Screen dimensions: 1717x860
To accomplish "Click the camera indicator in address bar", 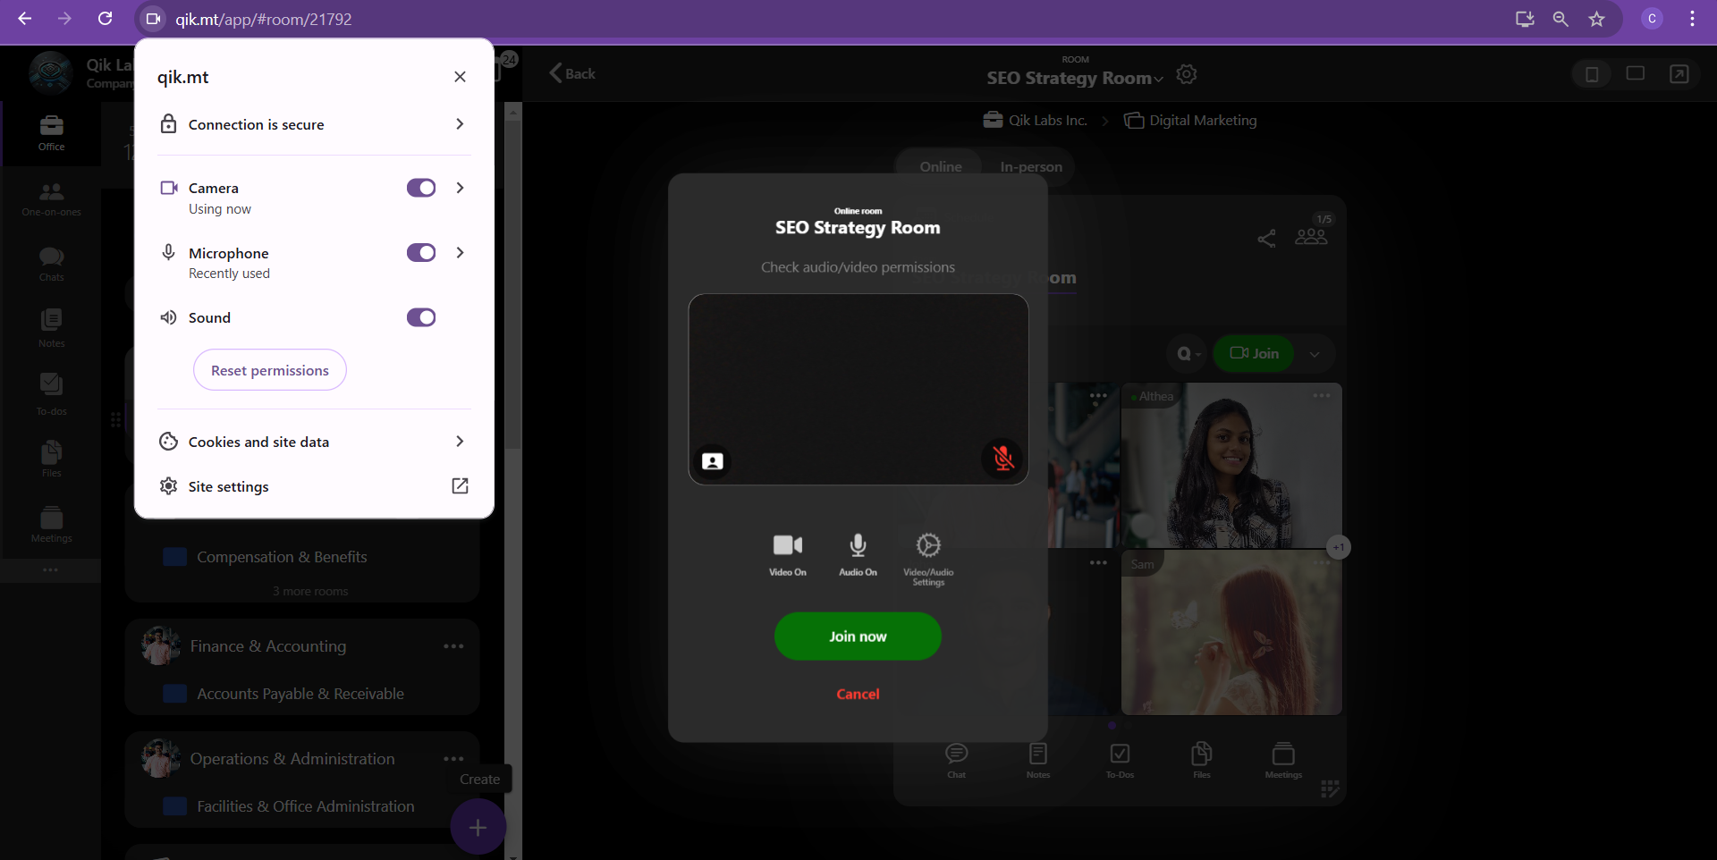I will [153, 19].
